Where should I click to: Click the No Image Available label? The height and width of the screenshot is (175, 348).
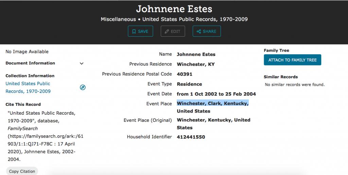27,52
